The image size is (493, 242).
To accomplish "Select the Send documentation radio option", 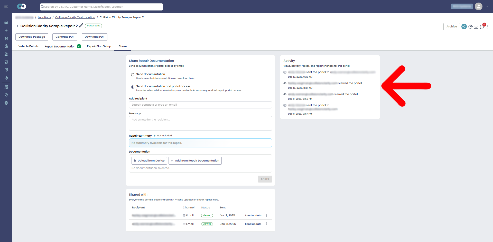I will click(x=133, y=75).
